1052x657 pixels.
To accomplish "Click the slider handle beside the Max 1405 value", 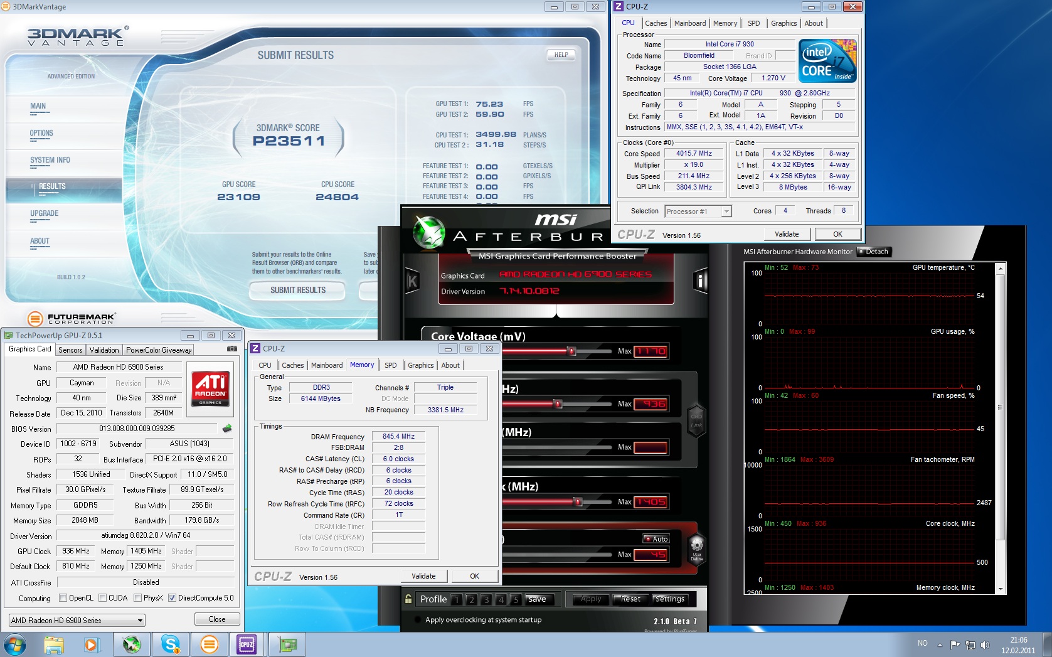I will tap(578, 501).
